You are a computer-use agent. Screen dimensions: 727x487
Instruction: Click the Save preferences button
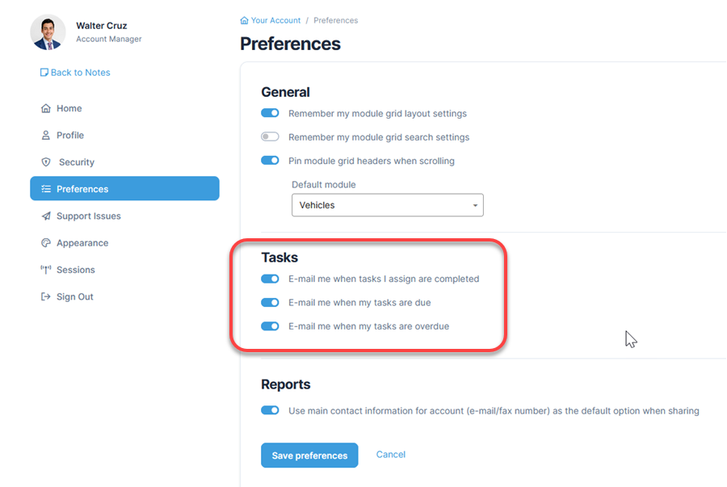(x=309, y=456)
